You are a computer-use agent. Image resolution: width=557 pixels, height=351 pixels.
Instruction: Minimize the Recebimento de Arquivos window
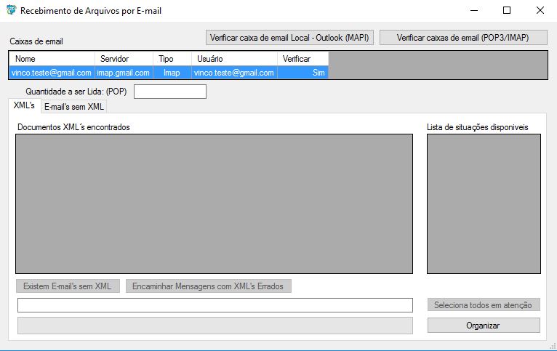(474, 10)
